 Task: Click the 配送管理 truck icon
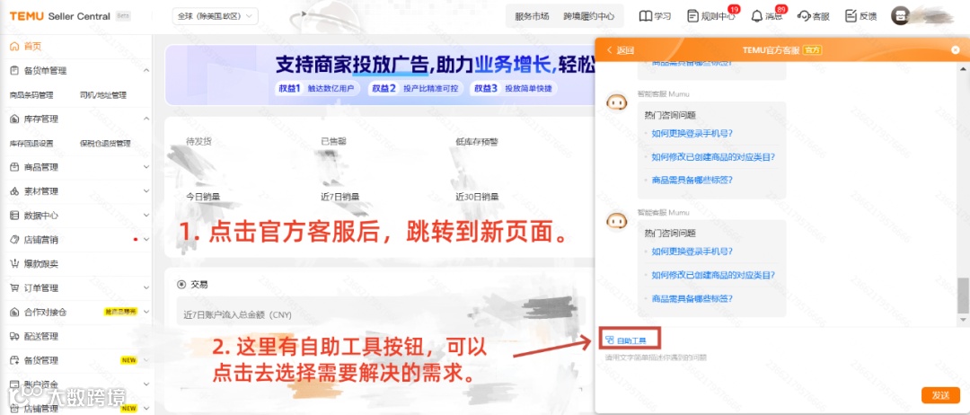tap(14, 336)
